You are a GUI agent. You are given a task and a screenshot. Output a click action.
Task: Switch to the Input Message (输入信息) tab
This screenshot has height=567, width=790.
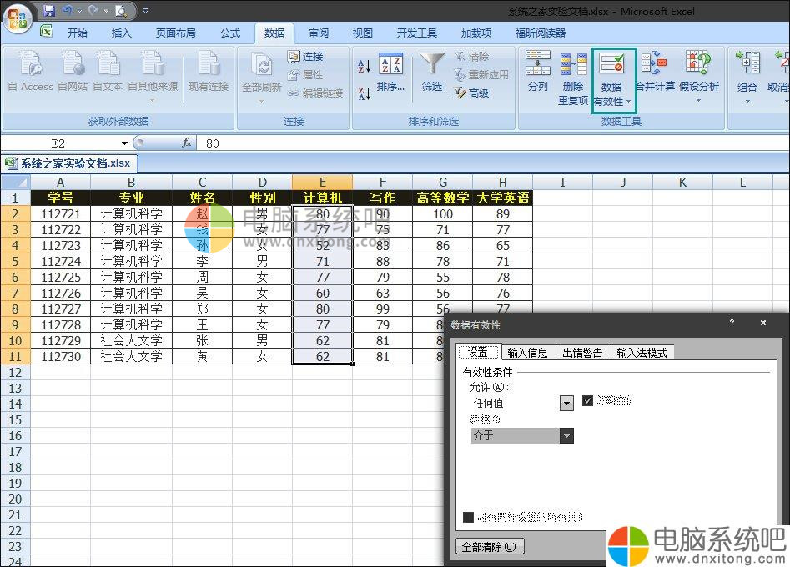pos(527,353)
